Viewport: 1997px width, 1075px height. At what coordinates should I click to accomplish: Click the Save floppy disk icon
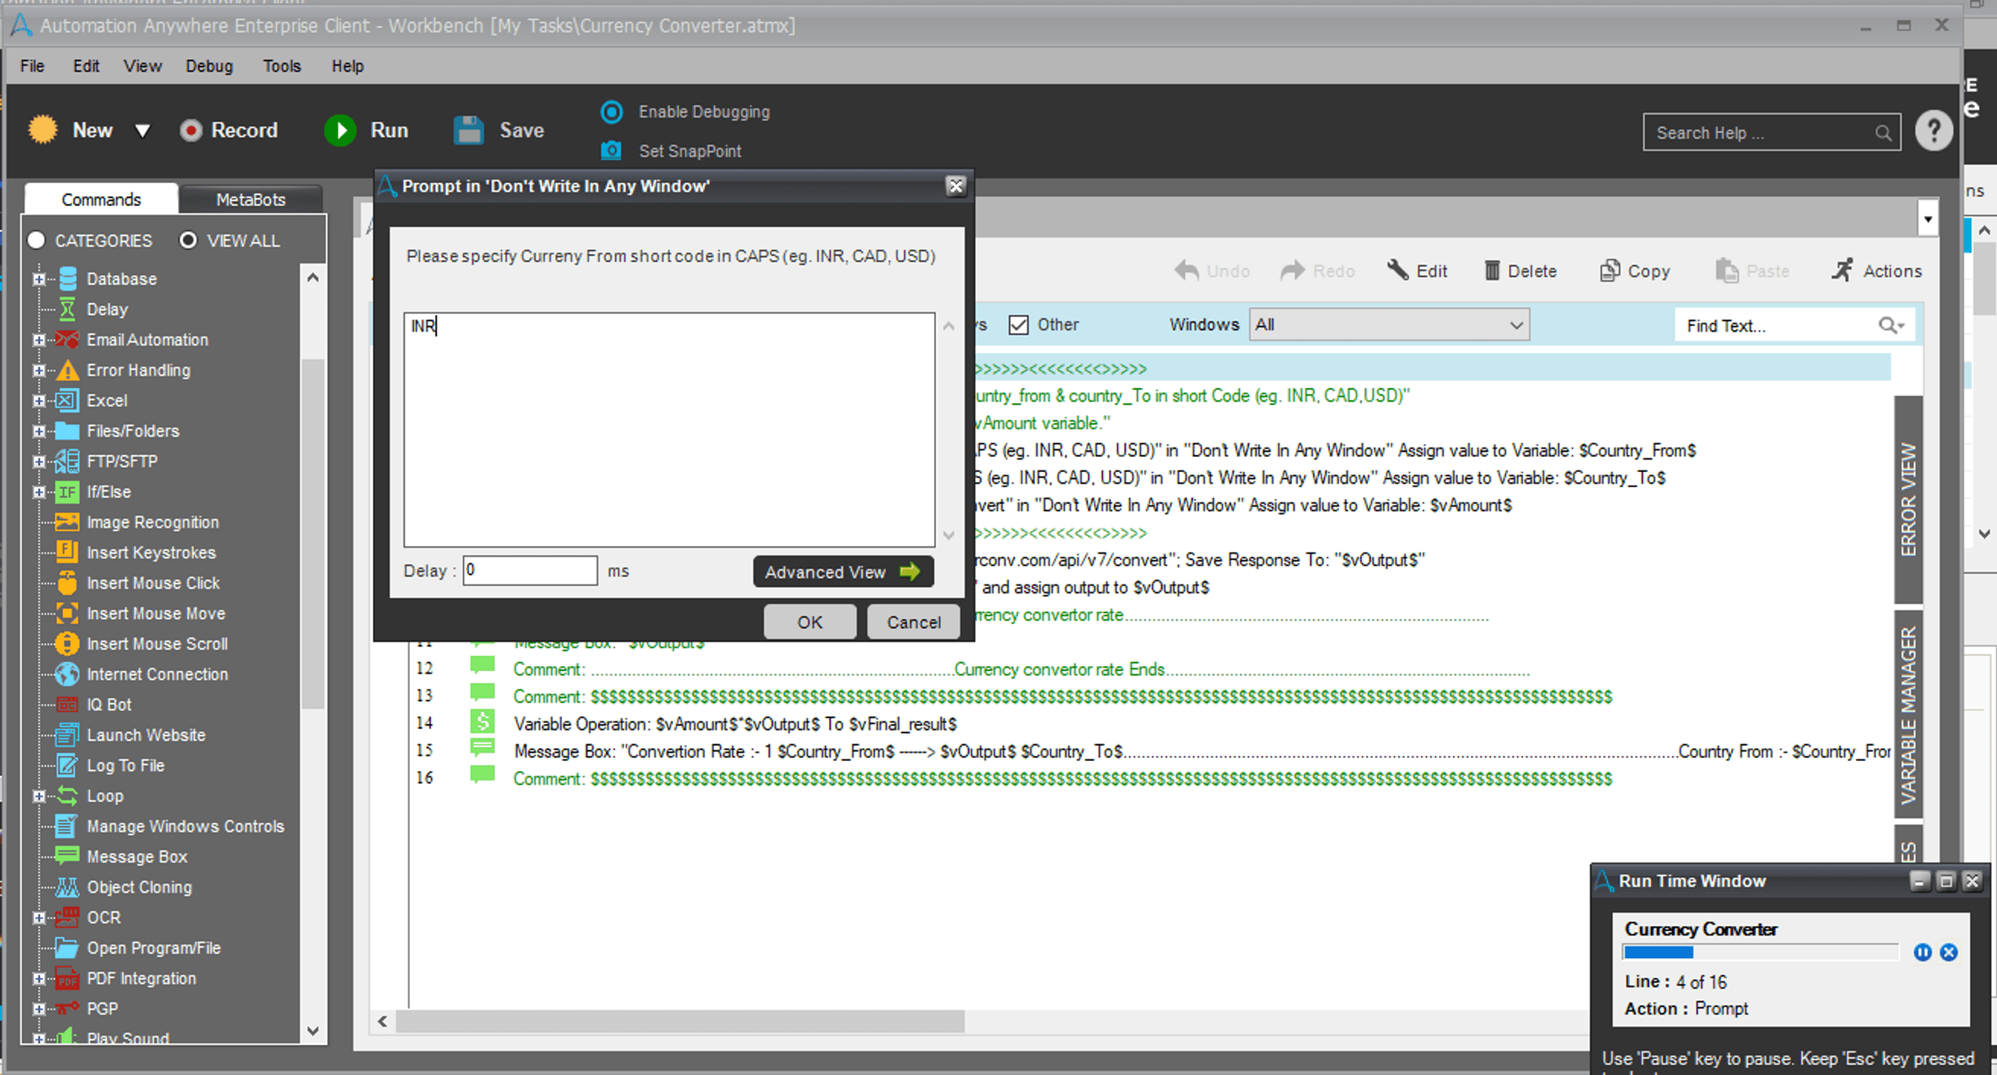click(469, 131)
